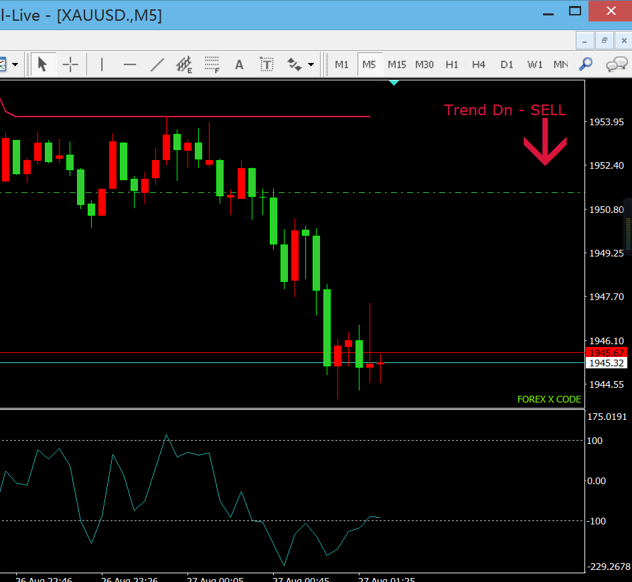Screen dimensions: 632x582
Task: Add text with the A tool
Action: point(239,64)
